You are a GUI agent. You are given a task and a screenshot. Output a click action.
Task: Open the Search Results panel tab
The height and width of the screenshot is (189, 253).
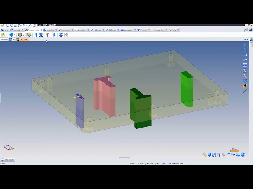(x=8, y=160)
